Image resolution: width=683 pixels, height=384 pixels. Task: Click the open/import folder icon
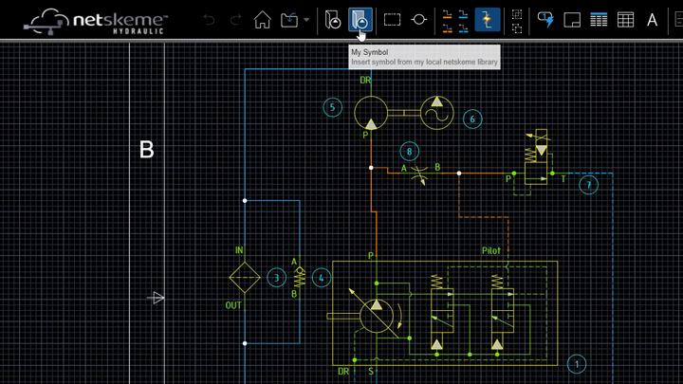pyautogui.click(x=289, y=20)
